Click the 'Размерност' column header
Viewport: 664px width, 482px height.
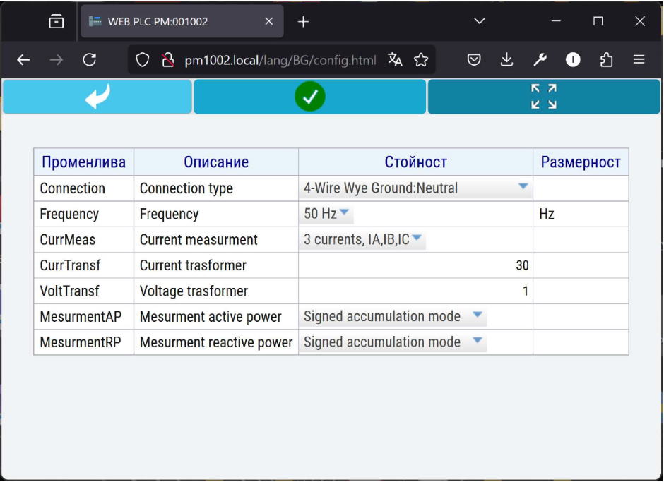581,162
